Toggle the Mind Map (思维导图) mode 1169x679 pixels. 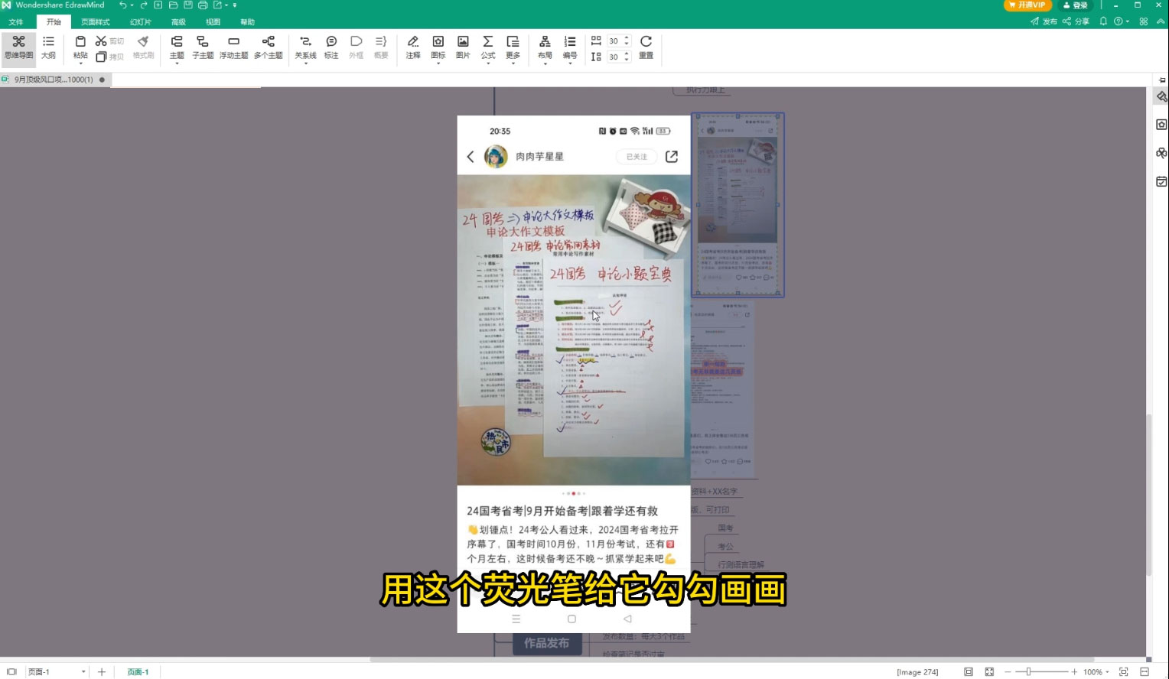[x=18, y=48]
